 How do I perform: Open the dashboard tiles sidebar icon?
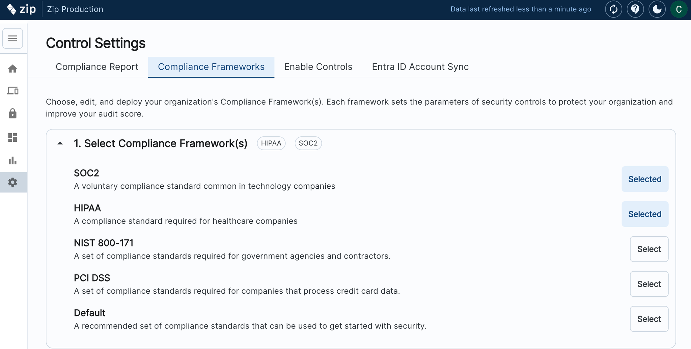point(12,137)
